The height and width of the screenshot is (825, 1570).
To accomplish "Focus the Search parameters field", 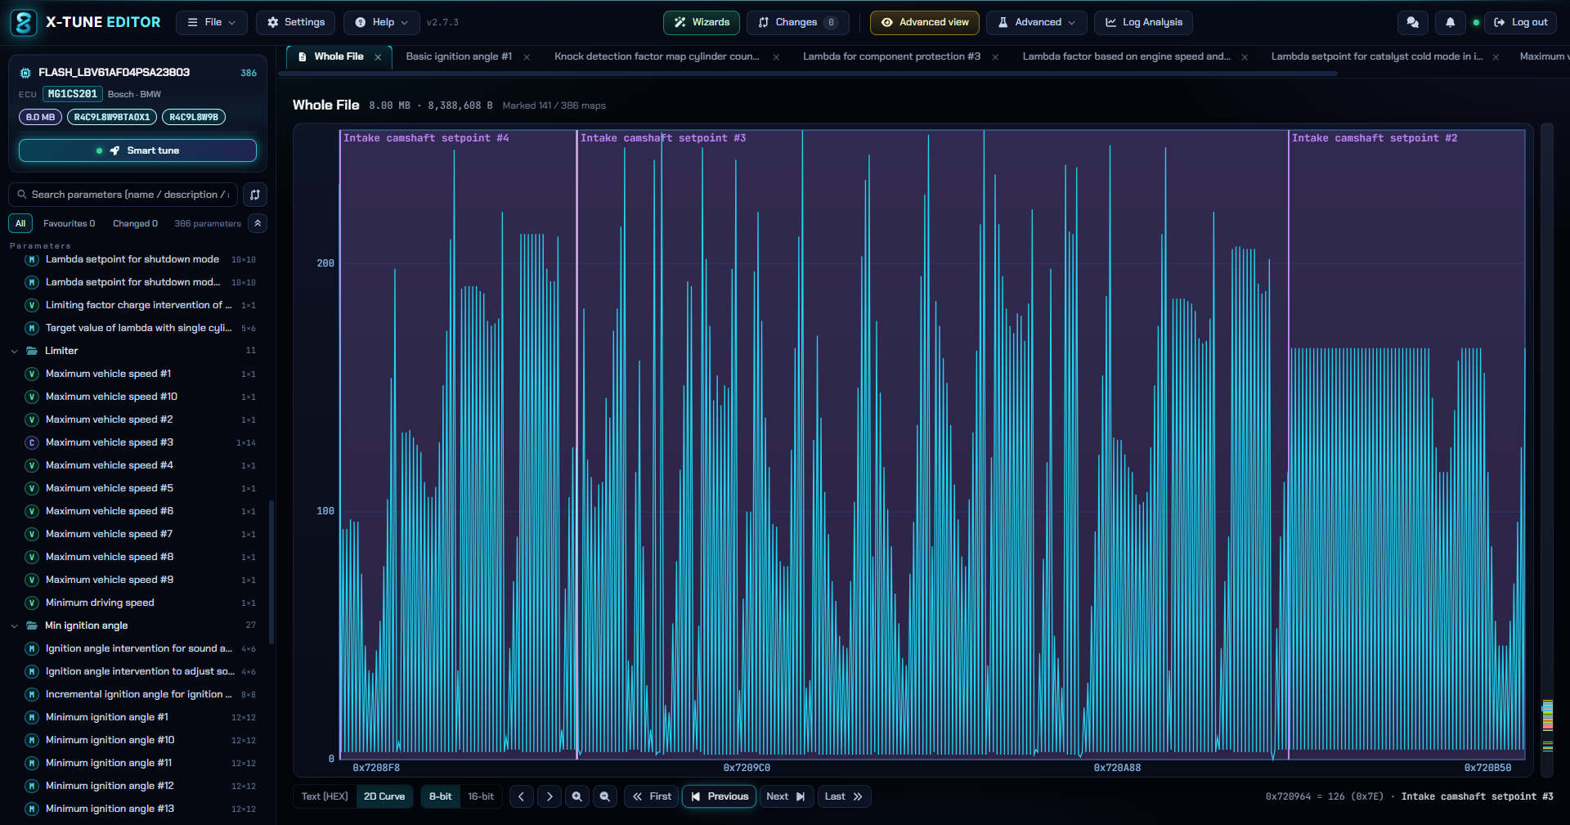I will click(x=123, y=195).
